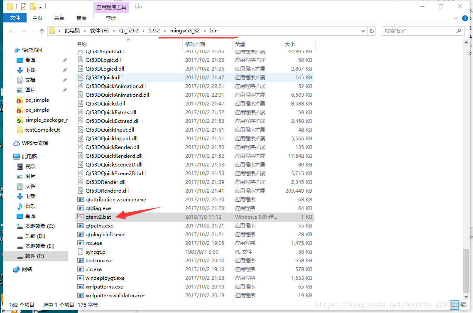Select file testcon.exe
This screenshot has height=313, width=473.
(x=99, y=261)
